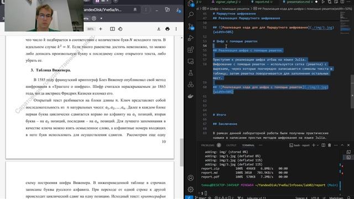Maximize the panel with up chevron
Viewport: 354px width, 199px height.
[342, 145]
